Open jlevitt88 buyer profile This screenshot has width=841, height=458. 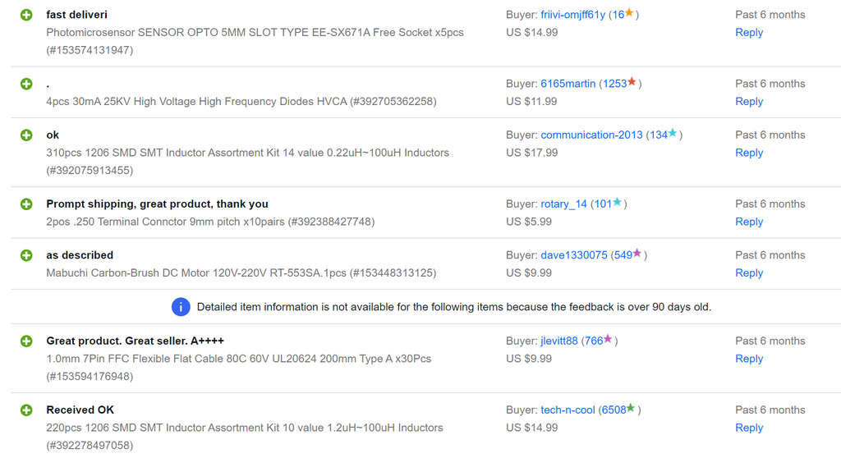click(x=558, y=341)
